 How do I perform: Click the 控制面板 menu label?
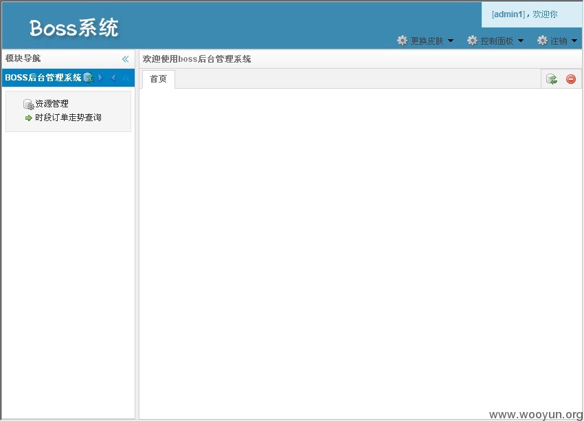coord(497,41)
